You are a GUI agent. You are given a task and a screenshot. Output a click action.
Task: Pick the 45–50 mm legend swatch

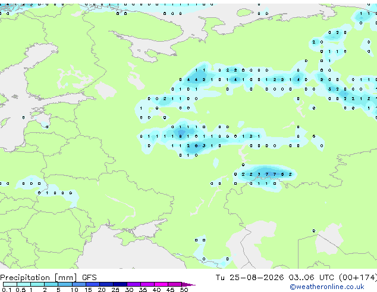click(x=175, y=284)
